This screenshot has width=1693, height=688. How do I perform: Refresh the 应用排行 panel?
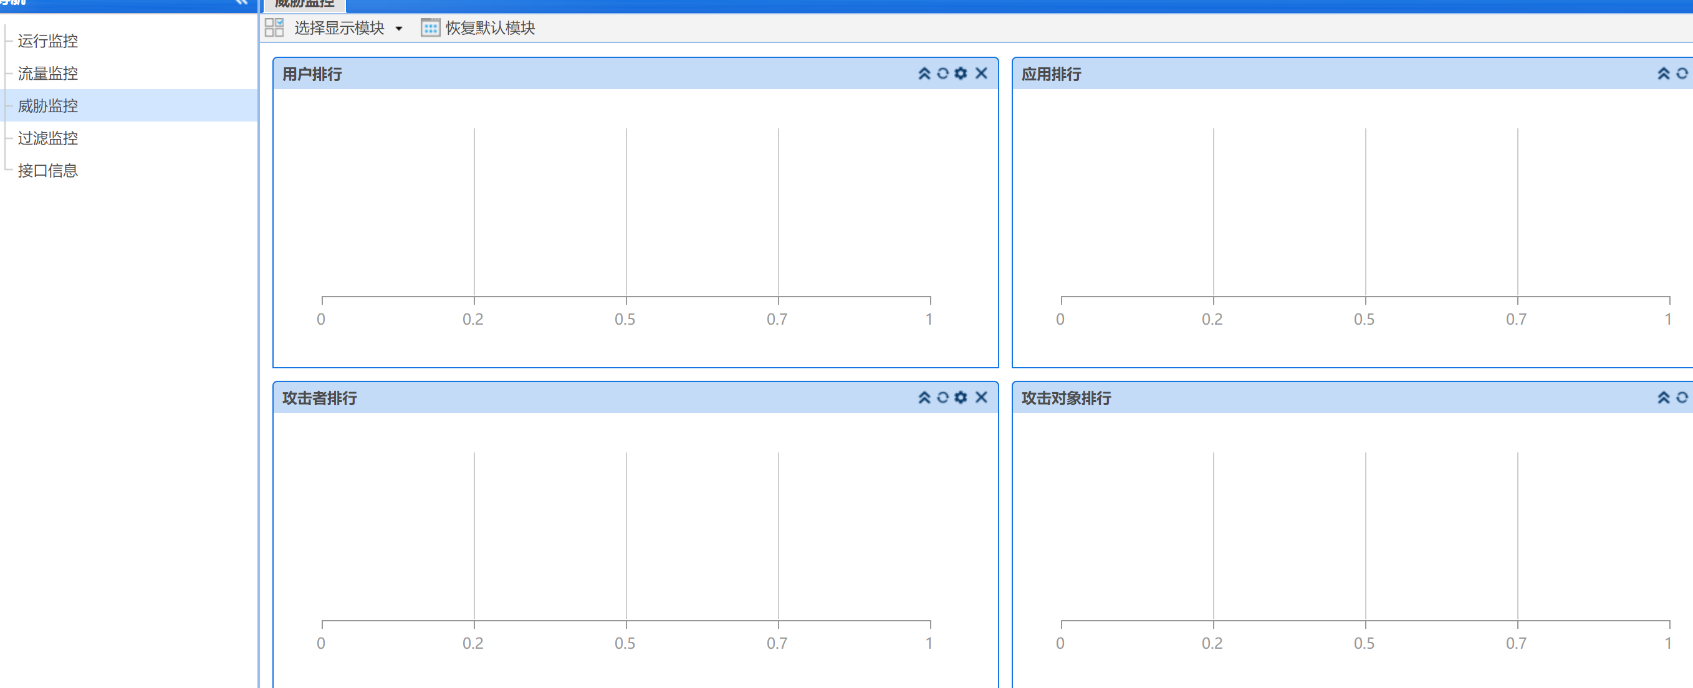(x=1682, y=74)
